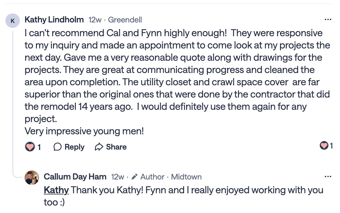
Task: Click Callum Day Ham's profile photo
Action: coord(32,178)
